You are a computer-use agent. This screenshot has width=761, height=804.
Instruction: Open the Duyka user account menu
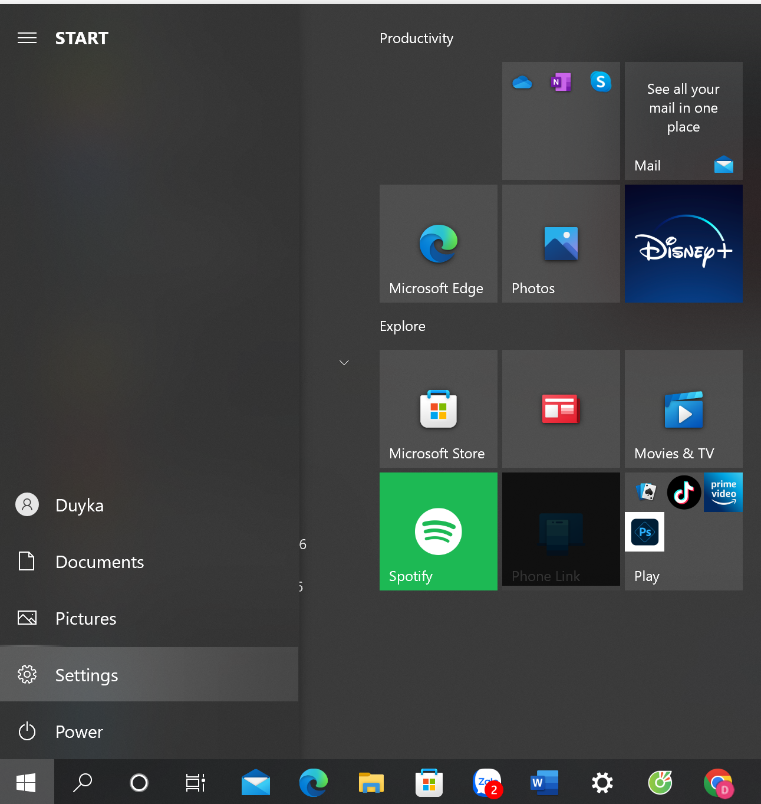coord(149,506)
